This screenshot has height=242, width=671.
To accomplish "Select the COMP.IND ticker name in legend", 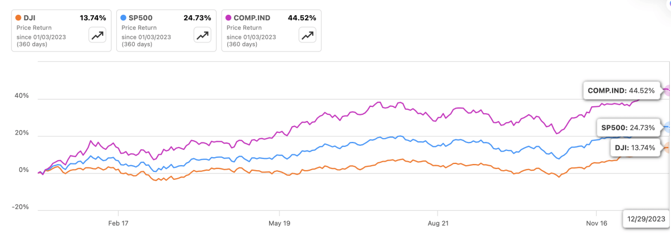I will tap(253, 18).
